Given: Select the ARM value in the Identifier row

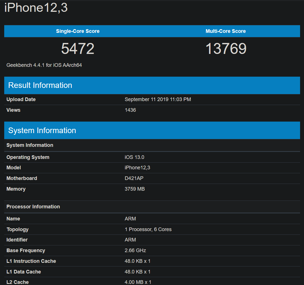Looking at the screenshot, I should [x=130, y=240].
